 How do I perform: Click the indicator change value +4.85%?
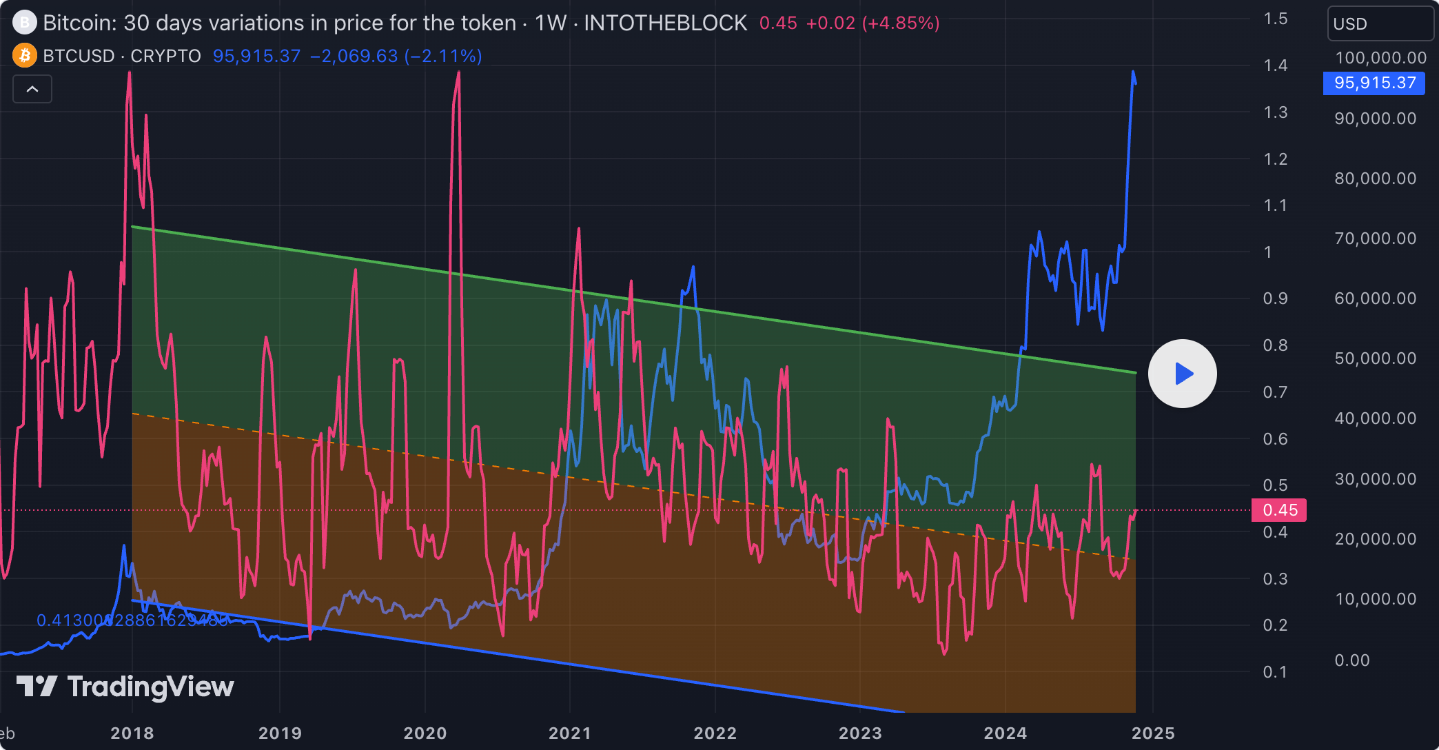coord(903,23)
